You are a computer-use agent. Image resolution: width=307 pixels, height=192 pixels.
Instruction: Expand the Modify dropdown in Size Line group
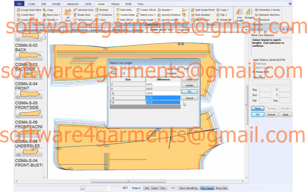57,20
